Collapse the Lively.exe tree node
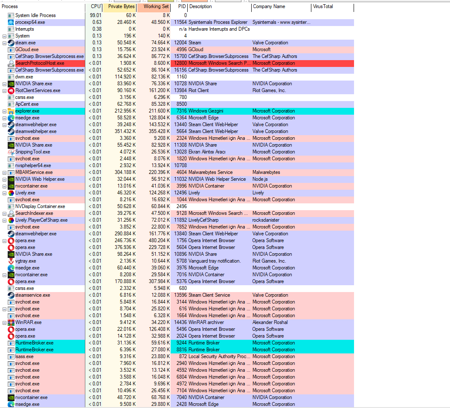The height and width of the screenshot is (408, 450). pyautogui.click(x=4, y=193)
